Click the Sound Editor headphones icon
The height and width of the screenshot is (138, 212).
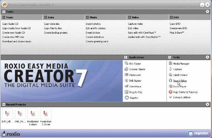click(170, 80)
